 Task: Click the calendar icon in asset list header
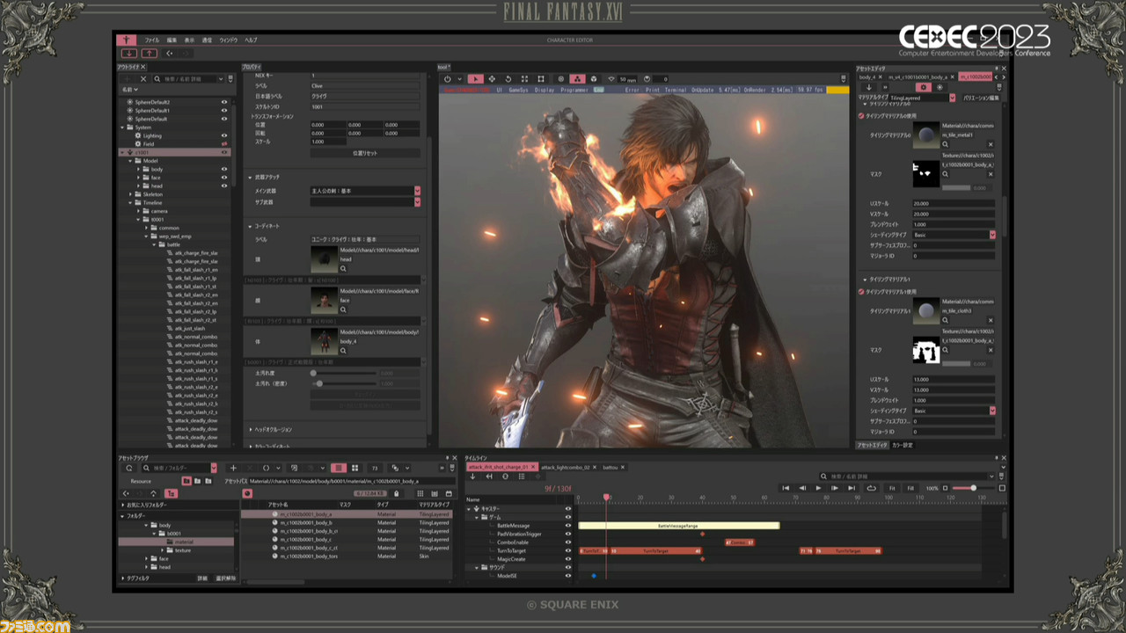pyautogui.click(x=448, y=493)
